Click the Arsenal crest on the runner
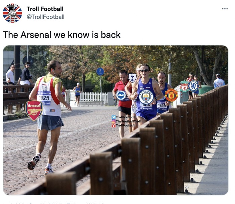 [34, 110]
